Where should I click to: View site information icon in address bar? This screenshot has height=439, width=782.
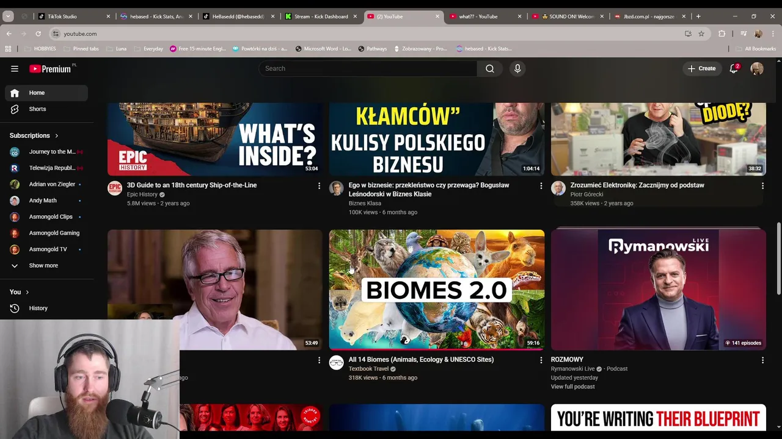(x=56, y=34)
